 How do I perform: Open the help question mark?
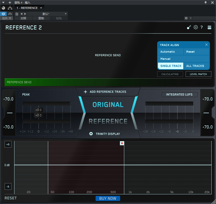(x=202, y=27)
